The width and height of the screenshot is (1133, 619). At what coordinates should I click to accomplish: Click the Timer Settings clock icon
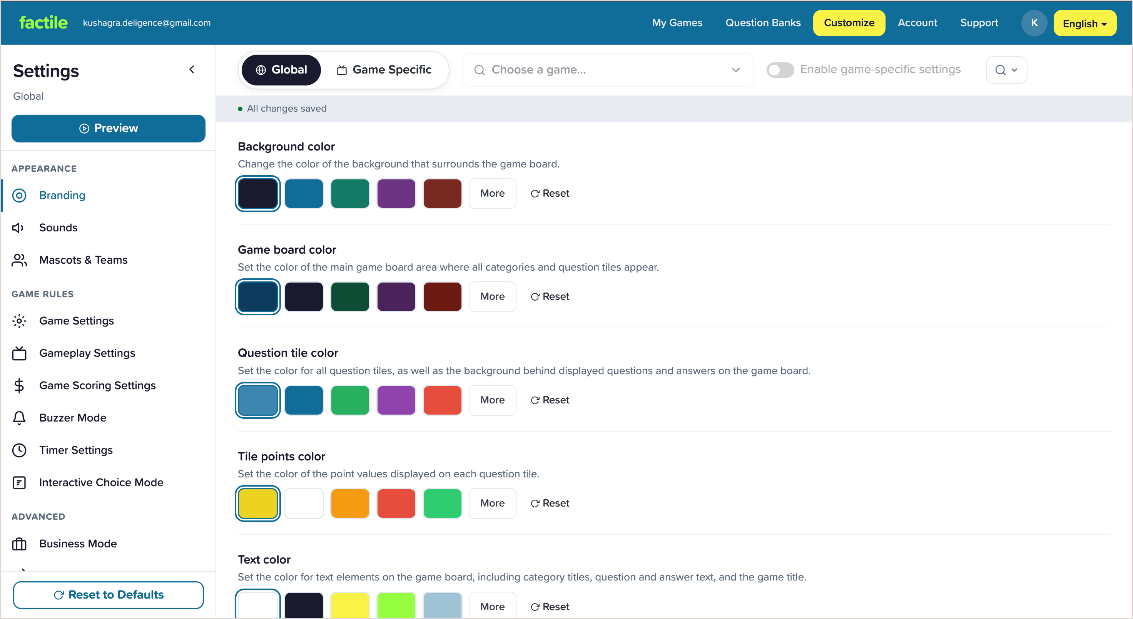[x=19, y=450]
